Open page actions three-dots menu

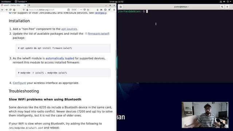click(81, 10)
